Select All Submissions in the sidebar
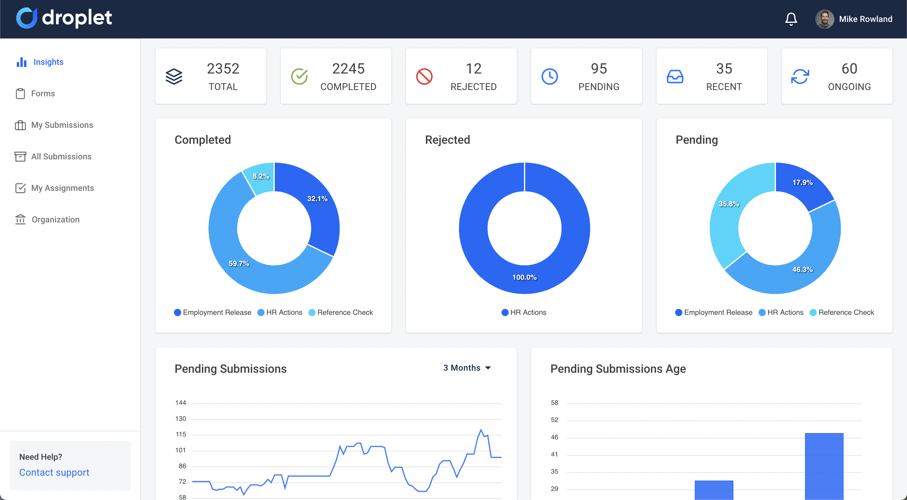The height and width of the screenshot is (500, 907). [61, 156]
